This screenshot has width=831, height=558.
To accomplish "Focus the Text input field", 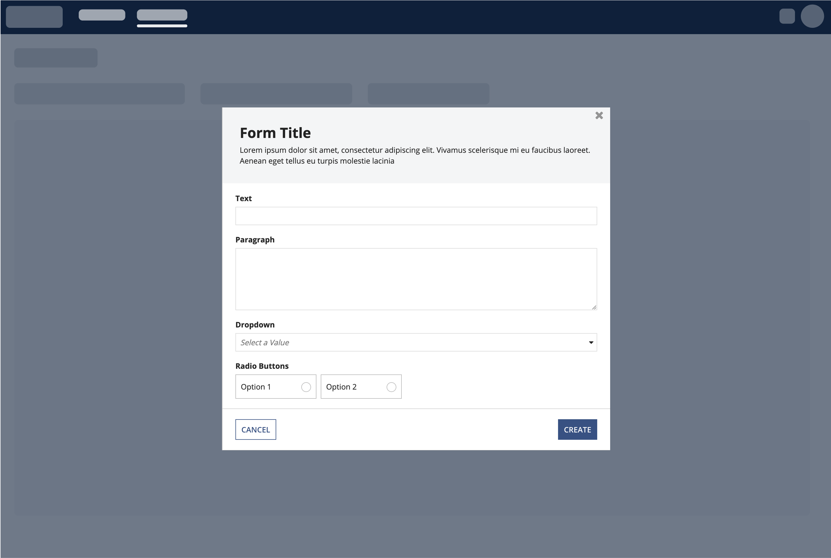I will coord(416,216).
